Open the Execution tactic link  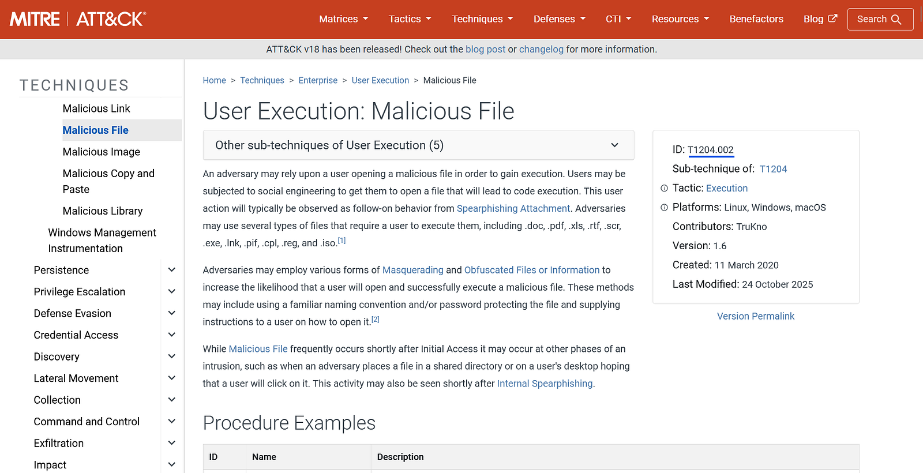(x=727, y=188)
